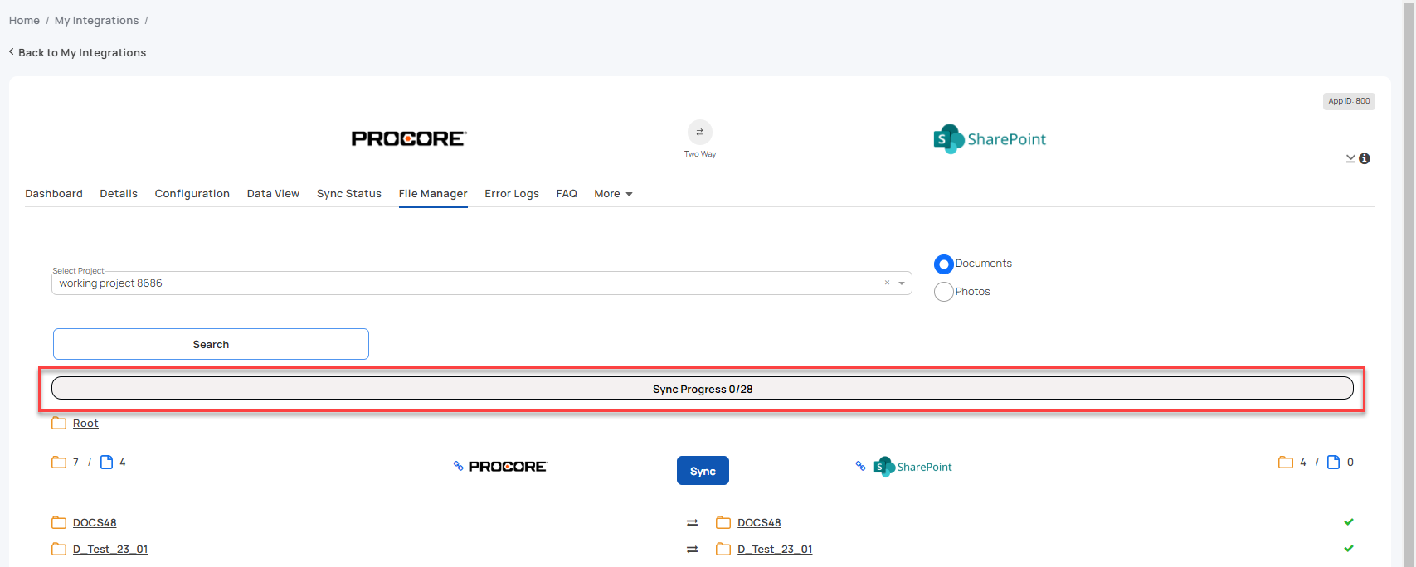Click the SharePoint folder count icon

(1286, 463)
